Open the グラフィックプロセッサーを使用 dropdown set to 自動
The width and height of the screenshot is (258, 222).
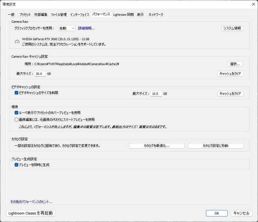click(x=67, y=29)
